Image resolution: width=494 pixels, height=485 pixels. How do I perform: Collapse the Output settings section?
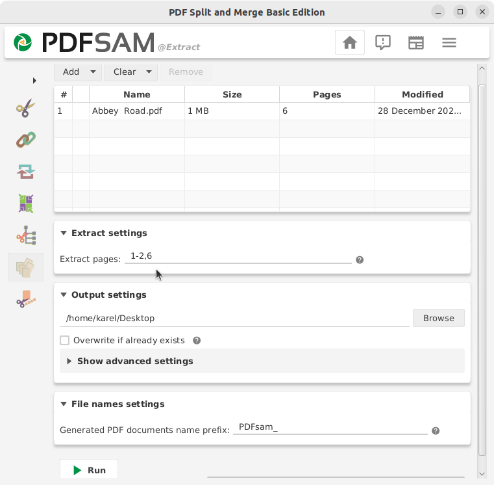pos(64,295)
